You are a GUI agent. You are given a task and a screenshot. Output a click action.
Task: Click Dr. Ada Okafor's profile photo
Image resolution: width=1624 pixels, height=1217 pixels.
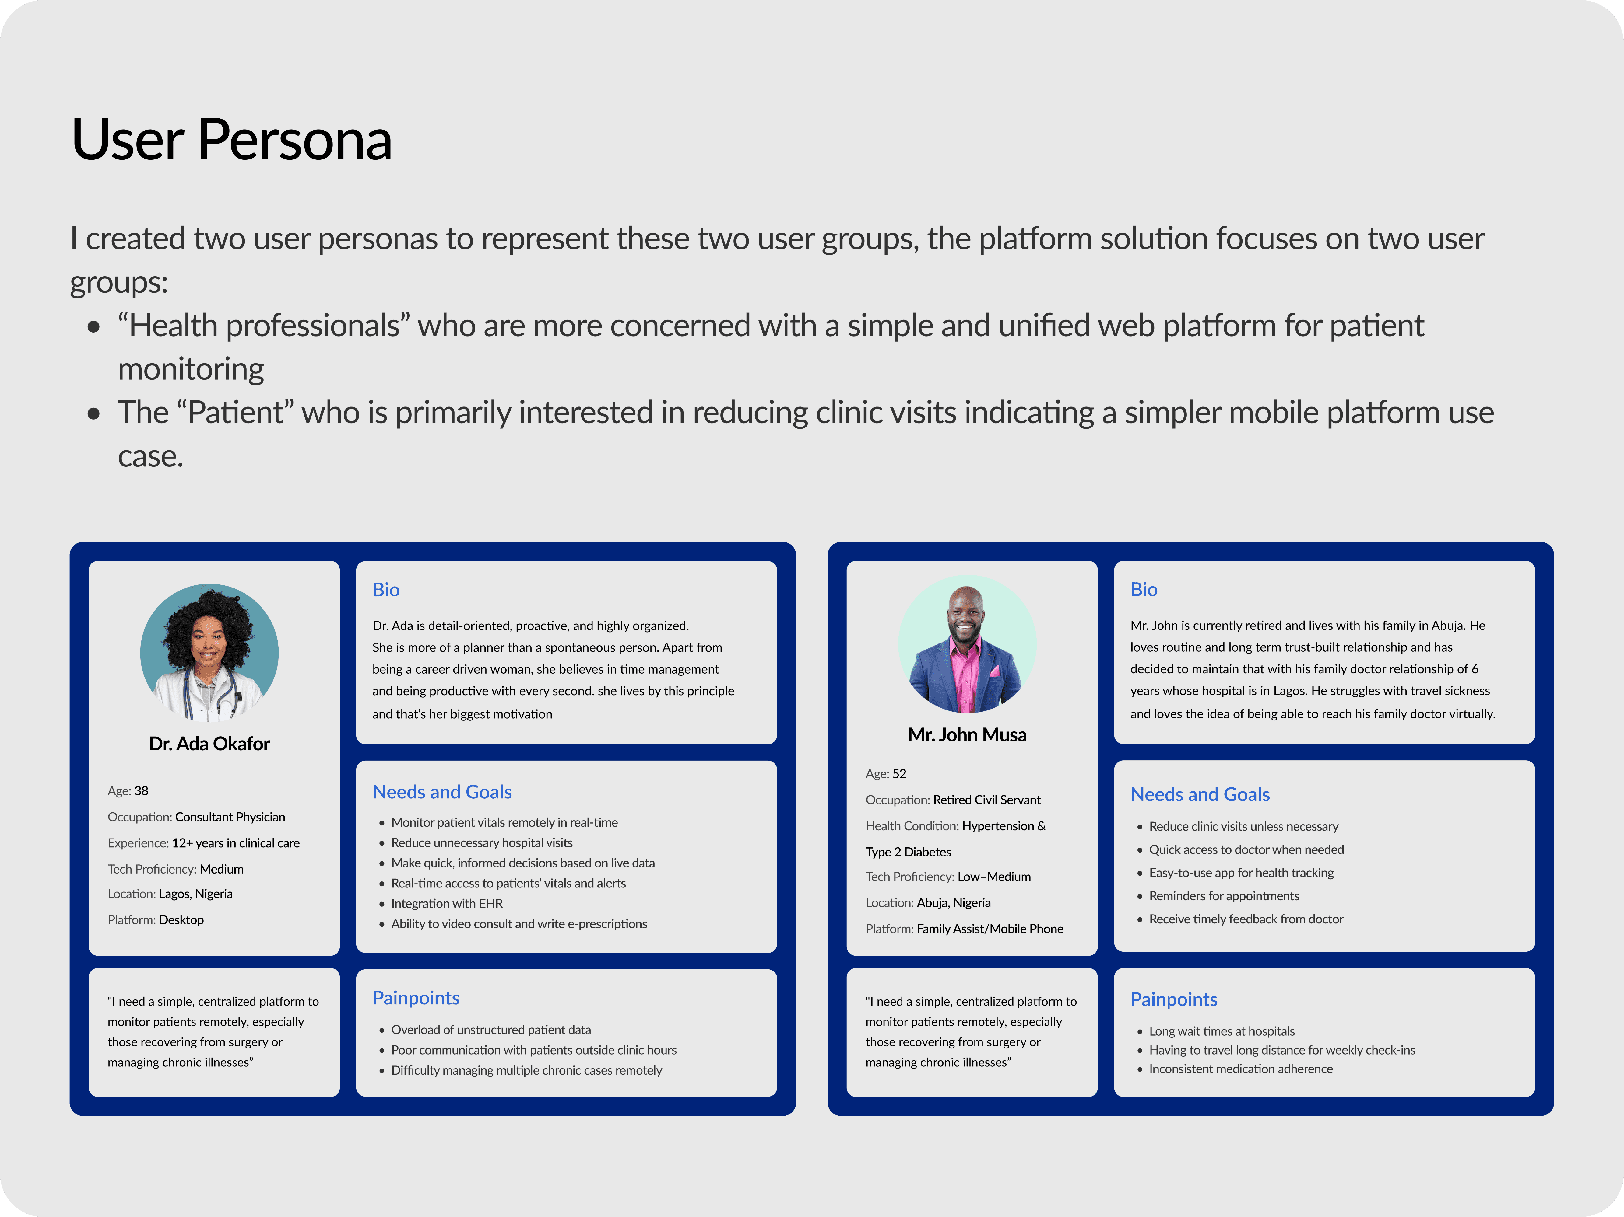click(x=209, y=652)
